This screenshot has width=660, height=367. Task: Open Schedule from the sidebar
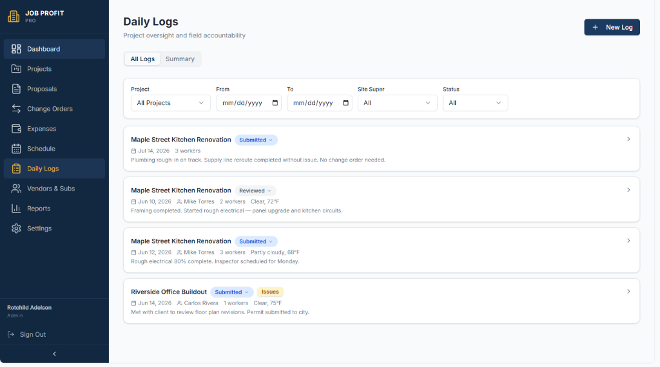(54, 148)
